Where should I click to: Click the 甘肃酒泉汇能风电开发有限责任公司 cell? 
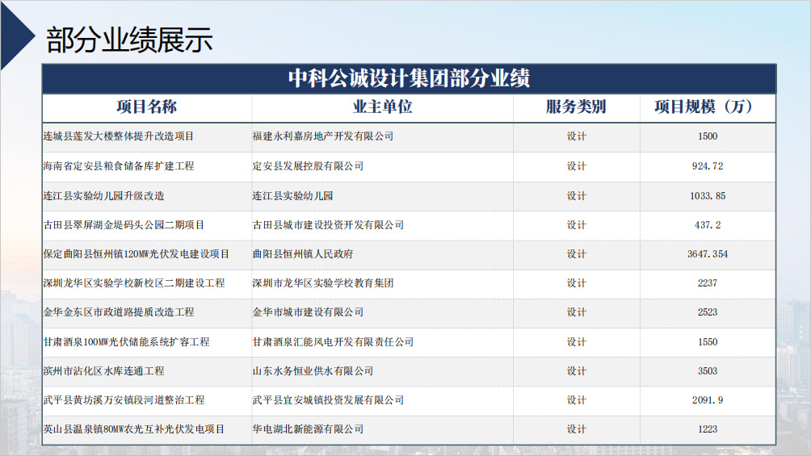point(333,342)
